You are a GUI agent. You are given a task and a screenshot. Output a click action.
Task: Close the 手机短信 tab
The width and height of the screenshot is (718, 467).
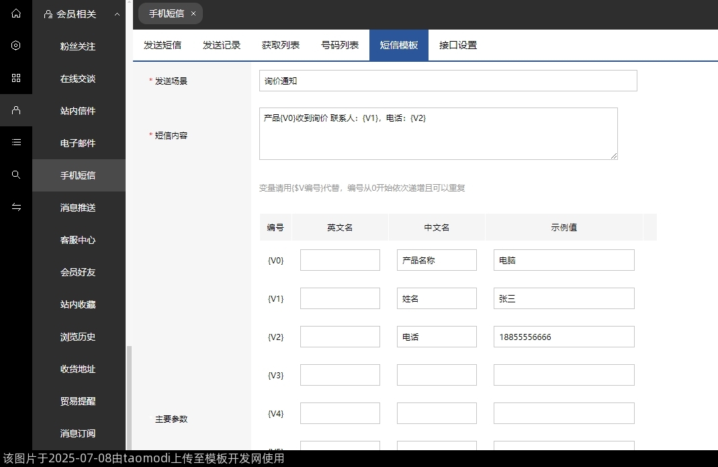click(x=193, y=13)
